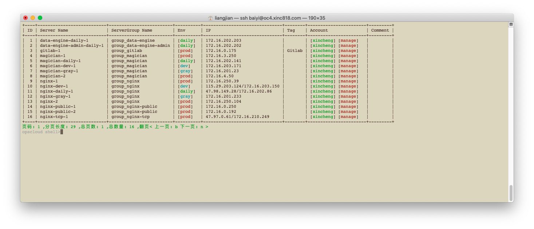Click '[xincheng]' account in nginx-1 row
Screen dimensions: 534x229
323,81
